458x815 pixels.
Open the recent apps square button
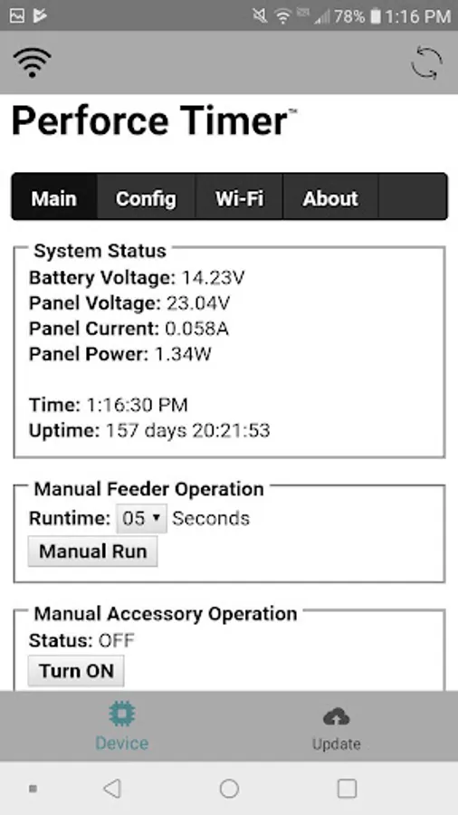(x=347, y=789)
